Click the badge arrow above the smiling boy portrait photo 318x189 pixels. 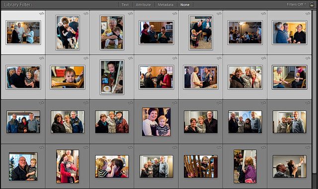(130, 58)
